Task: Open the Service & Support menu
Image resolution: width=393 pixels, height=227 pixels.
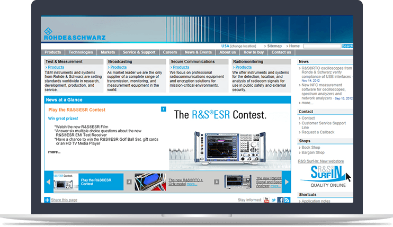Action: 139,52
